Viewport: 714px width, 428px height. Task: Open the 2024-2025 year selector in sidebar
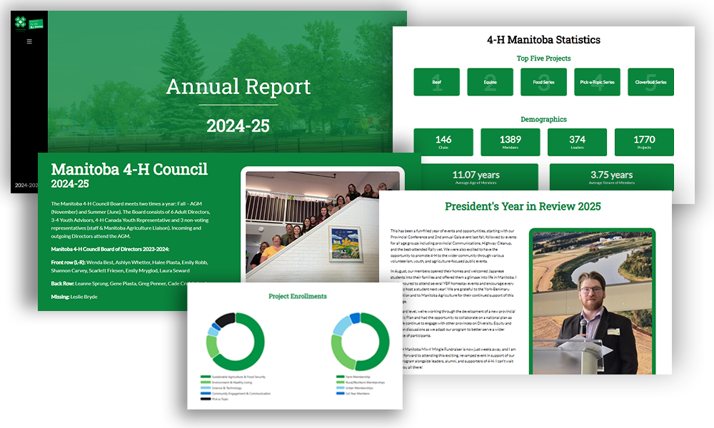pyautogui.click(x=27, y=184)
